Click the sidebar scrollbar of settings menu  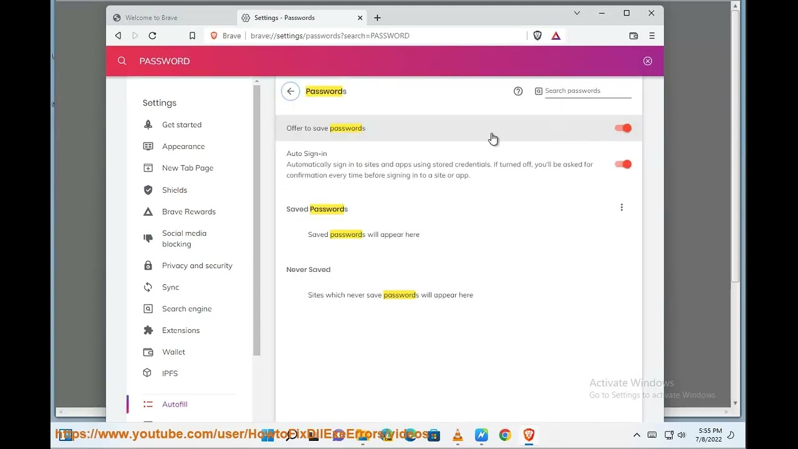coord(256,220)
